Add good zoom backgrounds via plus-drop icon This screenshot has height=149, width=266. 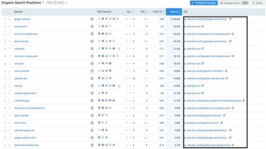[x=92, y=145]
